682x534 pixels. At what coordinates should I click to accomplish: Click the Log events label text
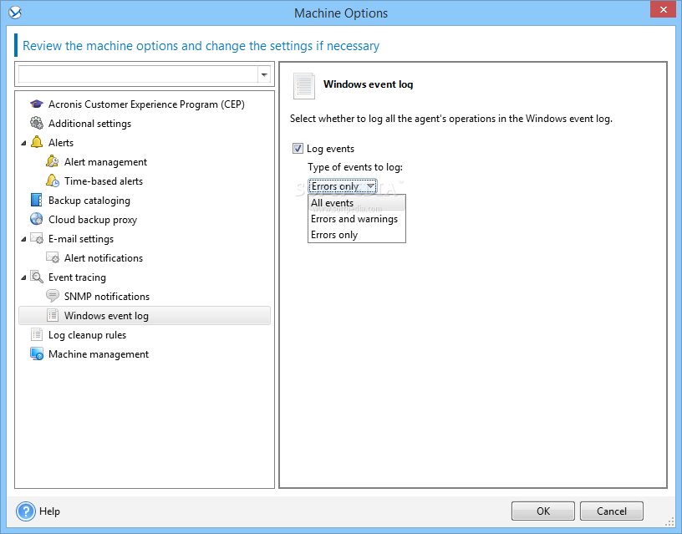[331, 149]
